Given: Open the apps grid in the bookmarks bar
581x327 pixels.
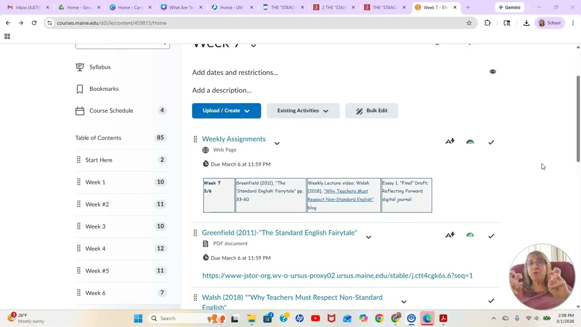Looking at the screenshot, I should click(7, 36).
